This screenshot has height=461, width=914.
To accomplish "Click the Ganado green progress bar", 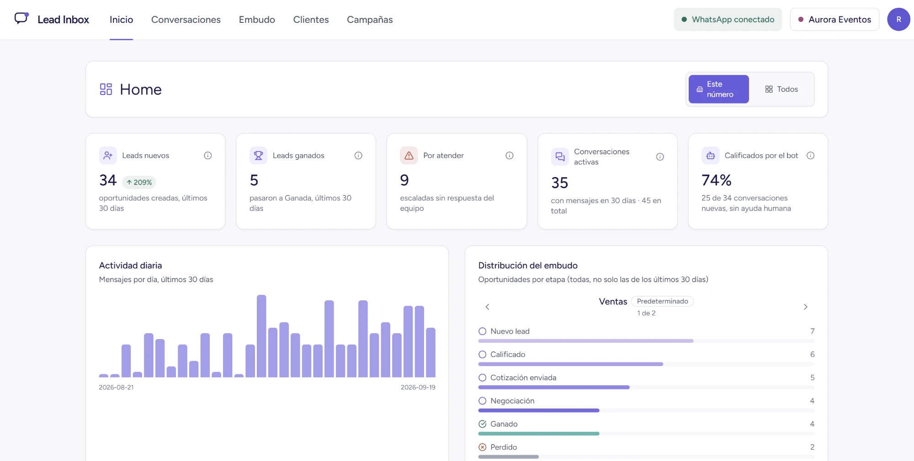I will pos(539,434).
